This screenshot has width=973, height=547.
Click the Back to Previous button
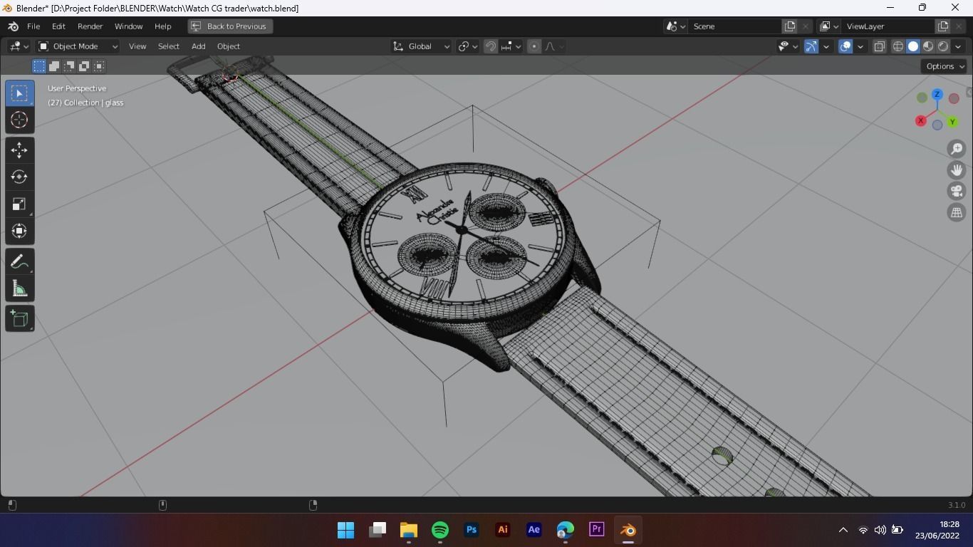click(x=230, y=26)
